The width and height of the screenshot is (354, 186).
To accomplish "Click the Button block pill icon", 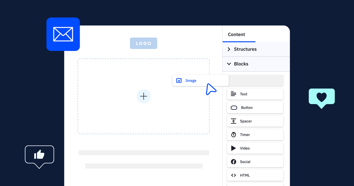I will tap(234, 108).
